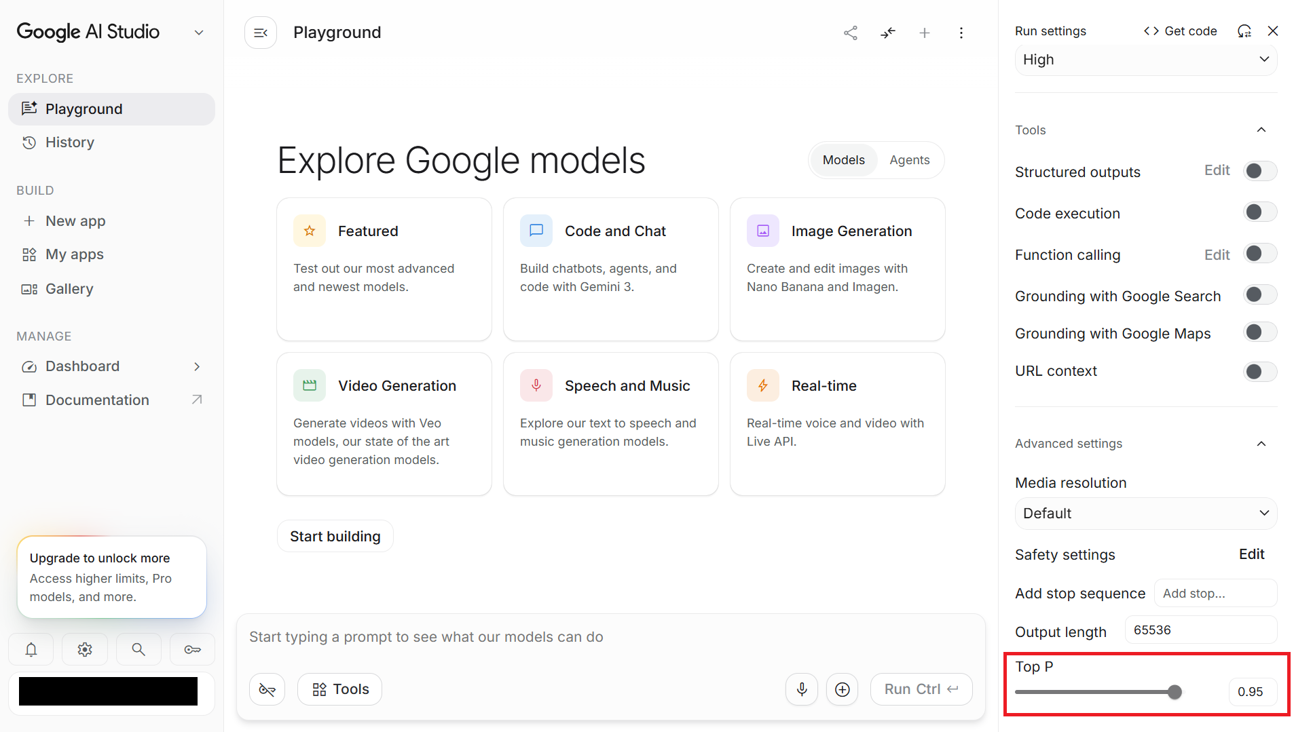The width and height of the screenshot is (1294, 732).
Task: Open settings gear icon in sidebar
Action: click(85, 650)
